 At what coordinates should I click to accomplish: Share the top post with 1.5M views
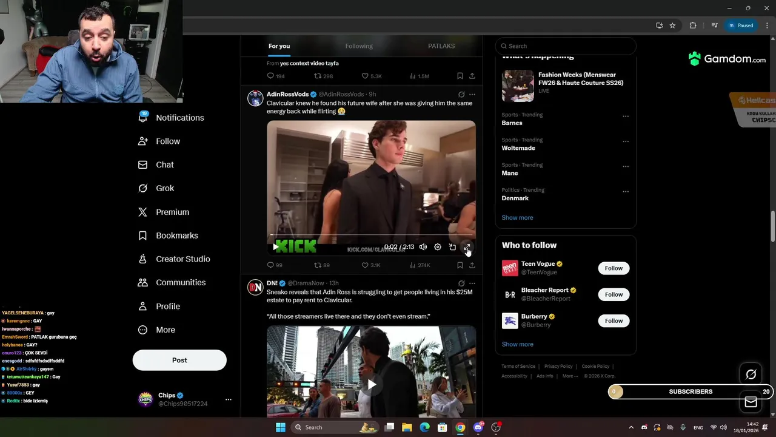point(472,76)
